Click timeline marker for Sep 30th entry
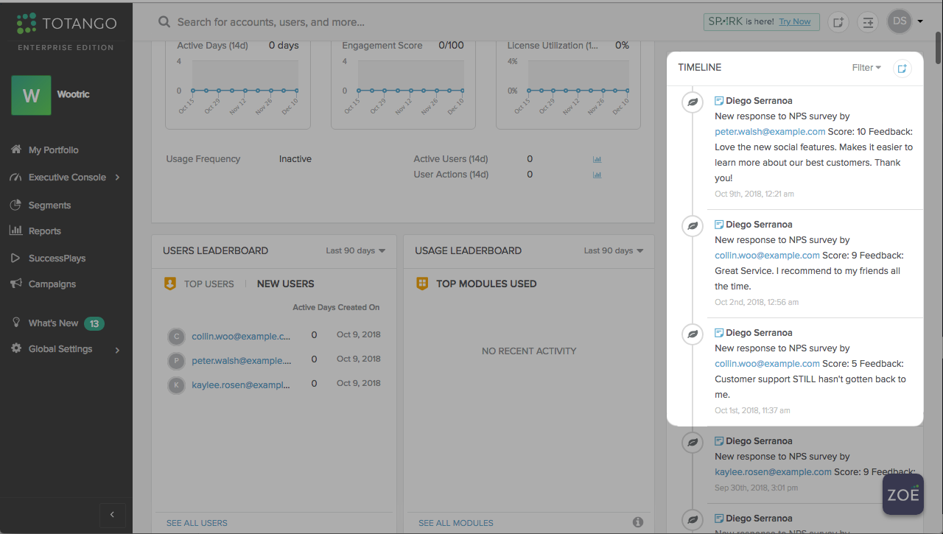943x534 pixels. click(x=692, y=442)
